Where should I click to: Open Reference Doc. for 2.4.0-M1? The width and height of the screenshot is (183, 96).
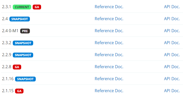109,31
